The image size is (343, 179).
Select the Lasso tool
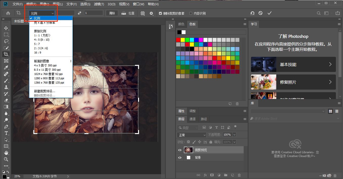pos(6,41)
